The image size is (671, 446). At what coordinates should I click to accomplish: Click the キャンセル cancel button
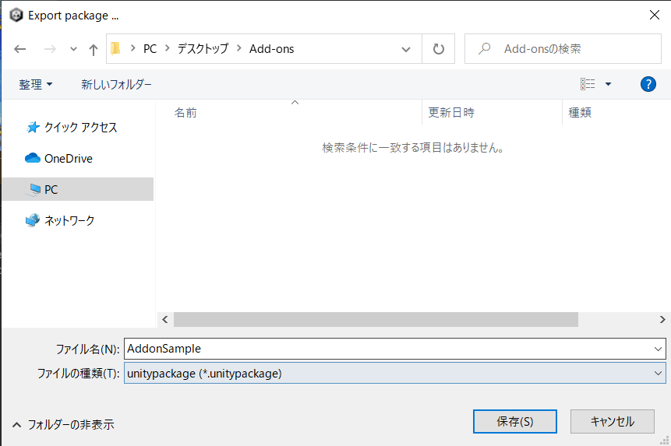pyautogui.click(x=612, y=421)
